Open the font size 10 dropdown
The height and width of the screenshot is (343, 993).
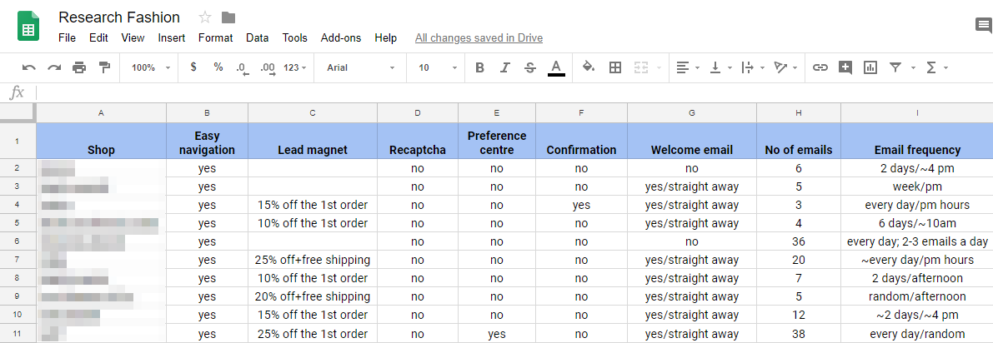pos(439,67)
